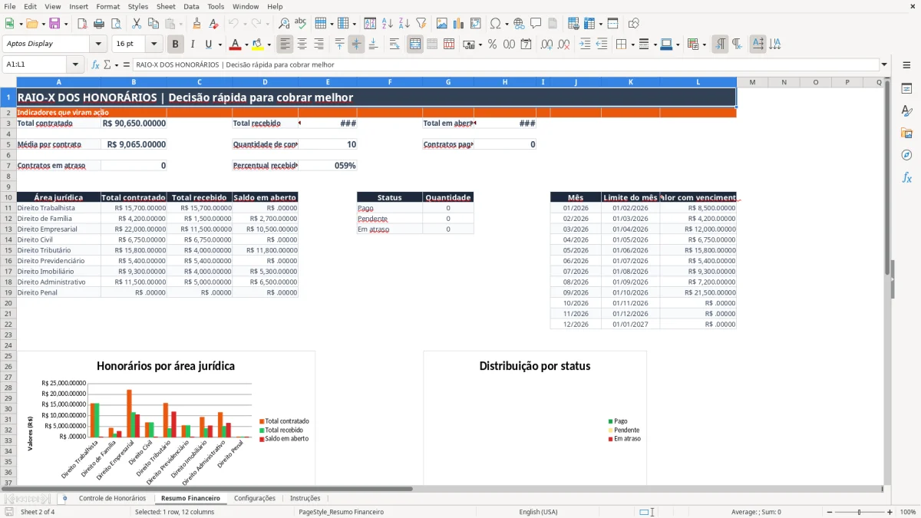This screenshot has width=921, height=518.
Task: Click the Insert Special Character omega icon
Action: [x=495, y=24]
